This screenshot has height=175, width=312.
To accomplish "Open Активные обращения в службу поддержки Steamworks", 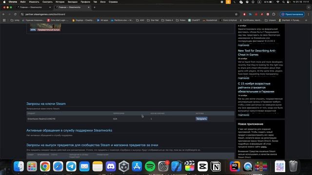I will click(x=69, y=130).
